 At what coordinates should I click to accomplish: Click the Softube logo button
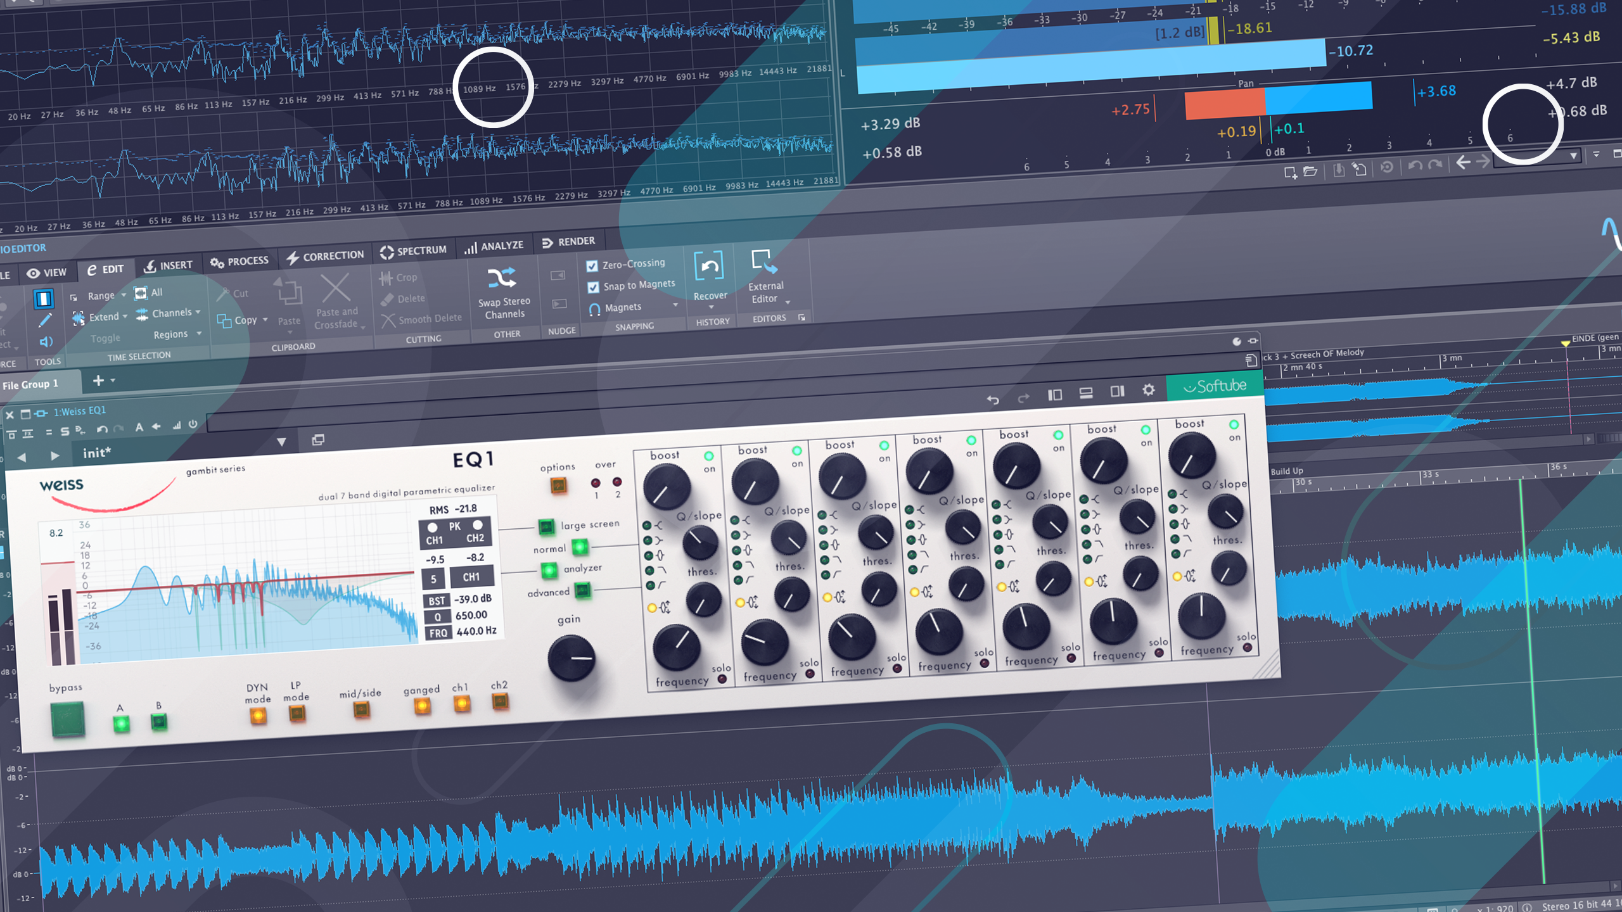tap(1215, 386)
